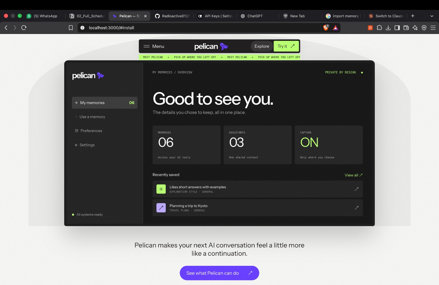This screenshot has width=439, height=285.
Task: Expand the browser tab list chevron
Action: tap(432, 16)
